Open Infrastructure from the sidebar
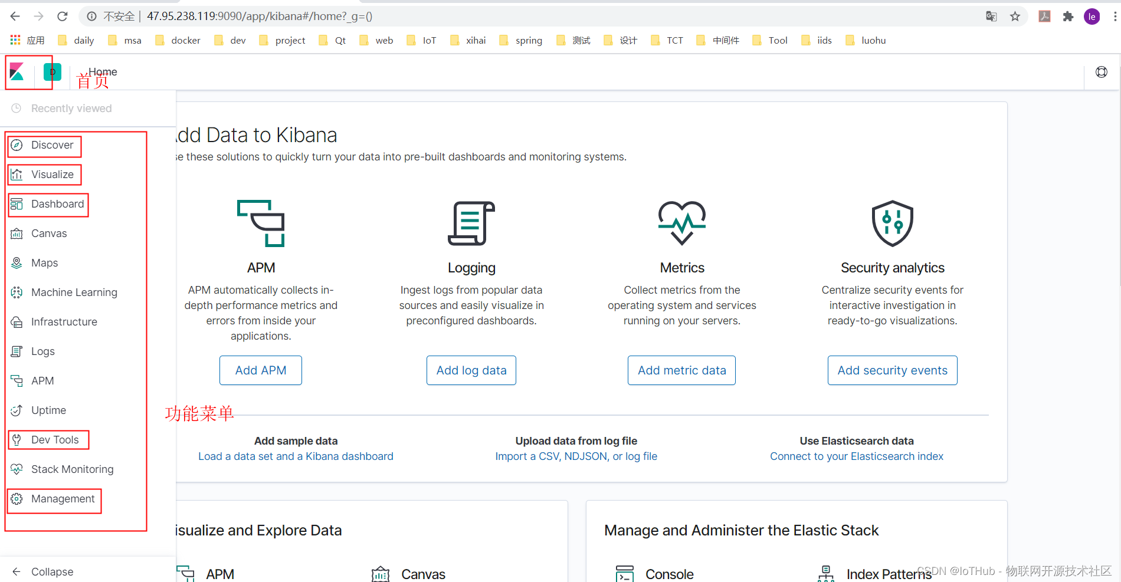Viewport: 1121px width, 582px height. (64, 322)
